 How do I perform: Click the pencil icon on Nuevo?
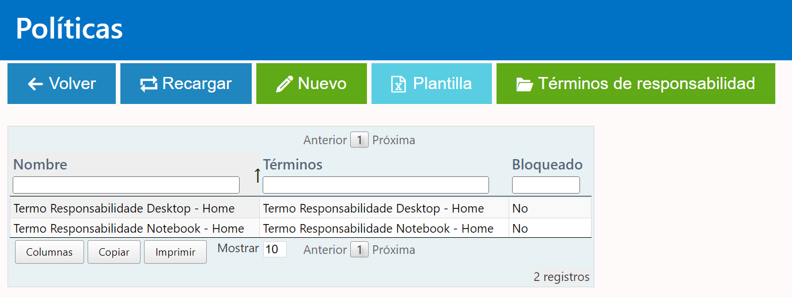[x=285, y=84]
